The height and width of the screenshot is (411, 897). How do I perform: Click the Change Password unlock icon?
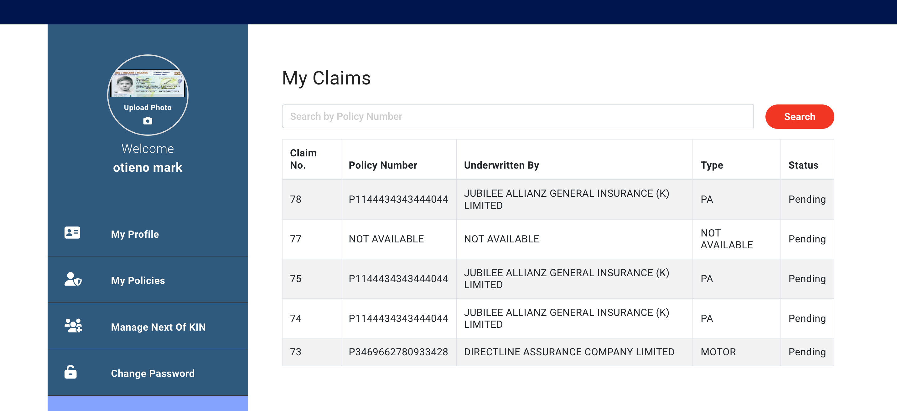click(x=70, y=372)
